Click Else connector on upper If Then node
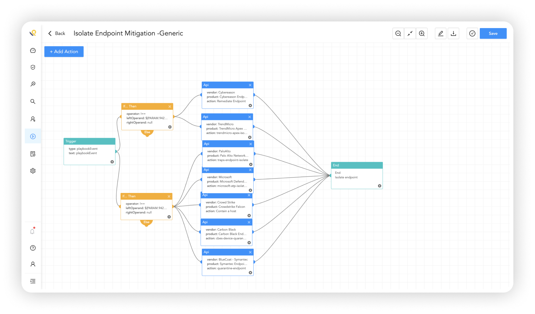535x314 pixels. pos(147,133)
